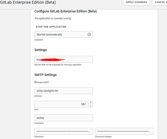Viewport: 167px width, 139px height.
Task: Click the 'Password (retype)' label
Action: 103,137
